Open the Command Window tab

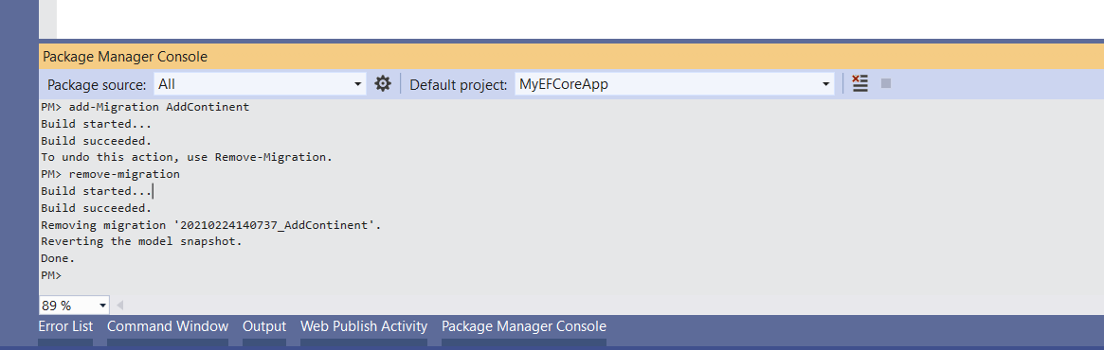[x=168, y=326]
